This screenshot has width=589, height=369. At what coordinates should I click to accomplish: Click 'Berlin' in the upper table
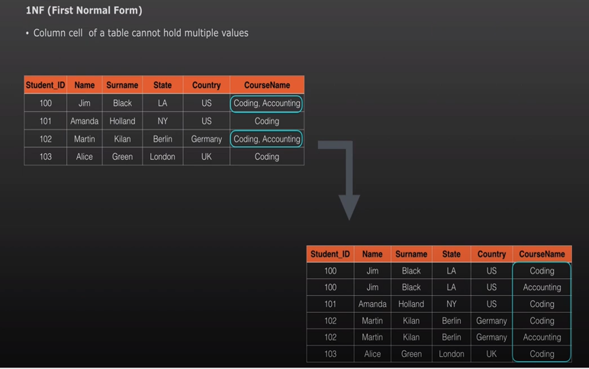pyautogui.click(x=162, y=139)
